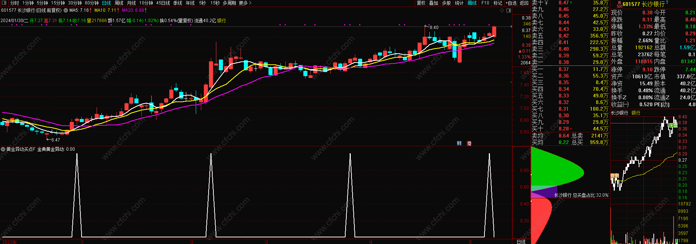The image size is (696, 244).
Task: Switch to 月线 monthly chart
Action: click(131, 3)
